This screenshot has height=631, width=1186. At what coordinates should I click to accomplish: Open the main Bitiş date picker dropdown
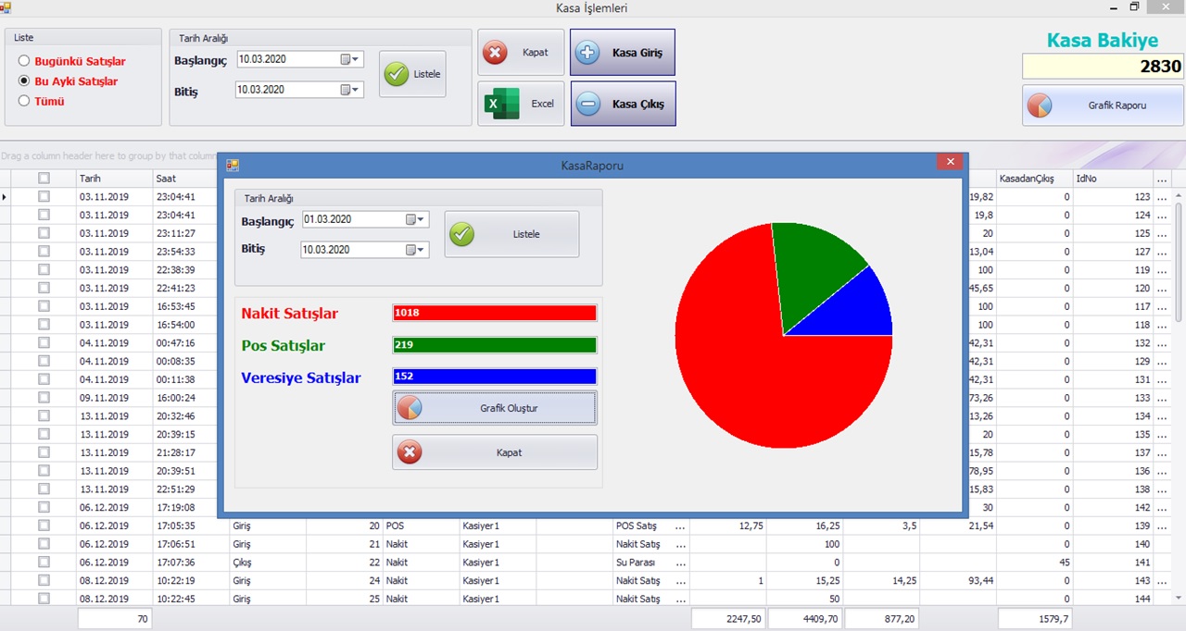pyautogui.click(x=350, y=90)
